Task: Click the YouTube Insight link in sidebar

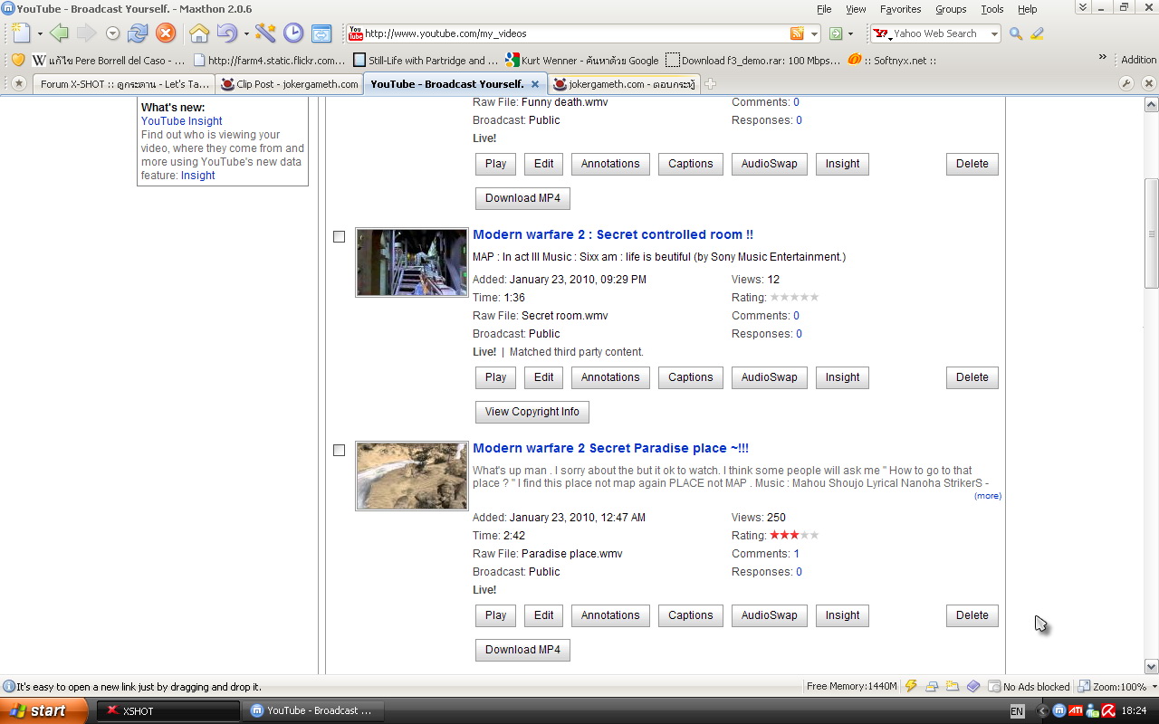Action: pyautogui.click(x=181, y=121)
